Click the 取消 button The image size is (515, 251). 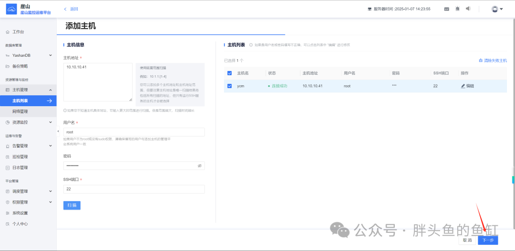tap(467, 240)
